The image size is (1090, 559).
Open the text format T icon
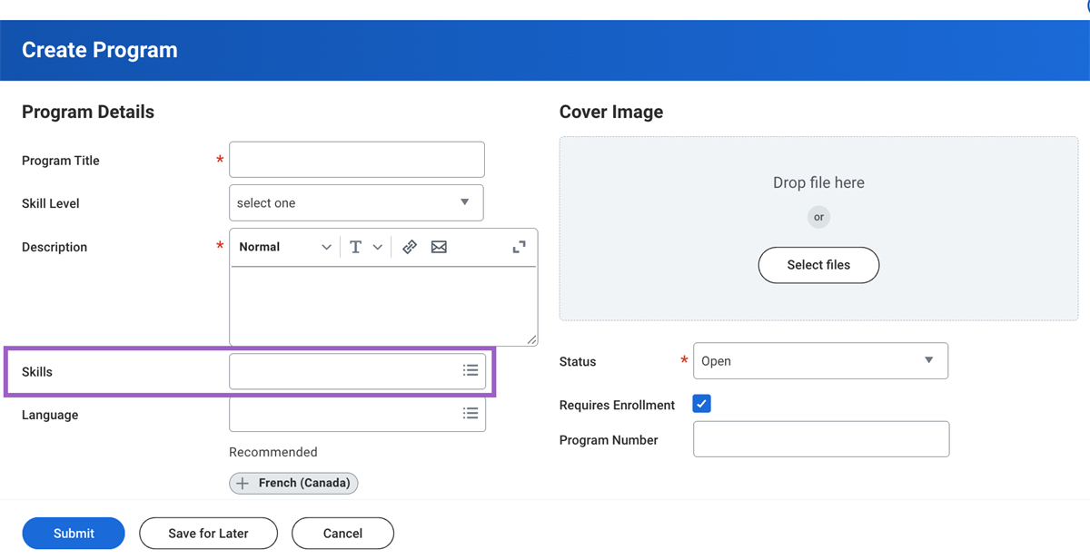point(355,247)
